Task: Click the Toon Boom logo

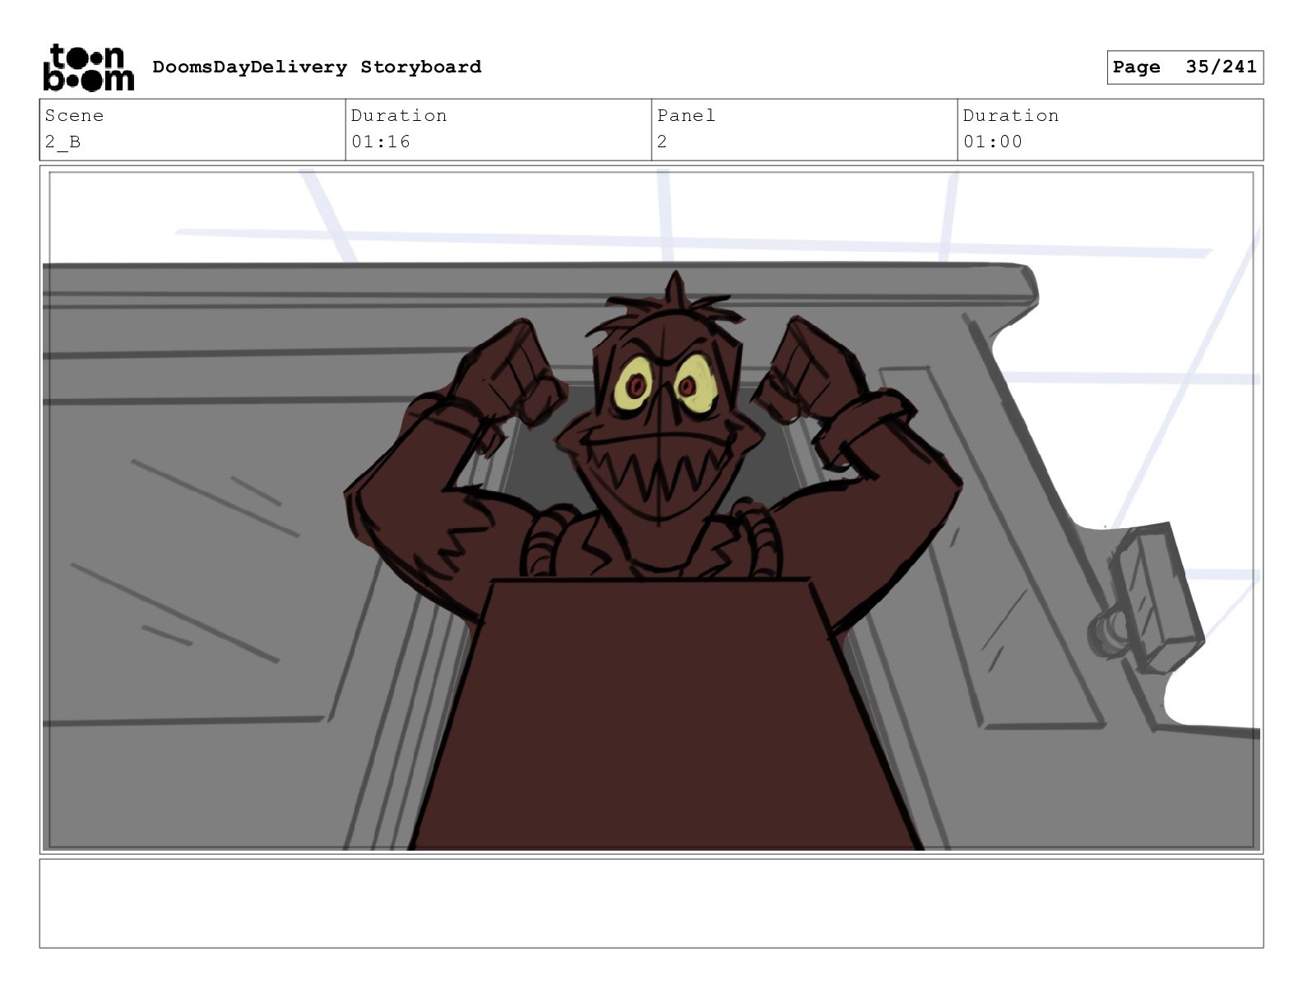Action: pyautogui.click(x=88, y=67)
